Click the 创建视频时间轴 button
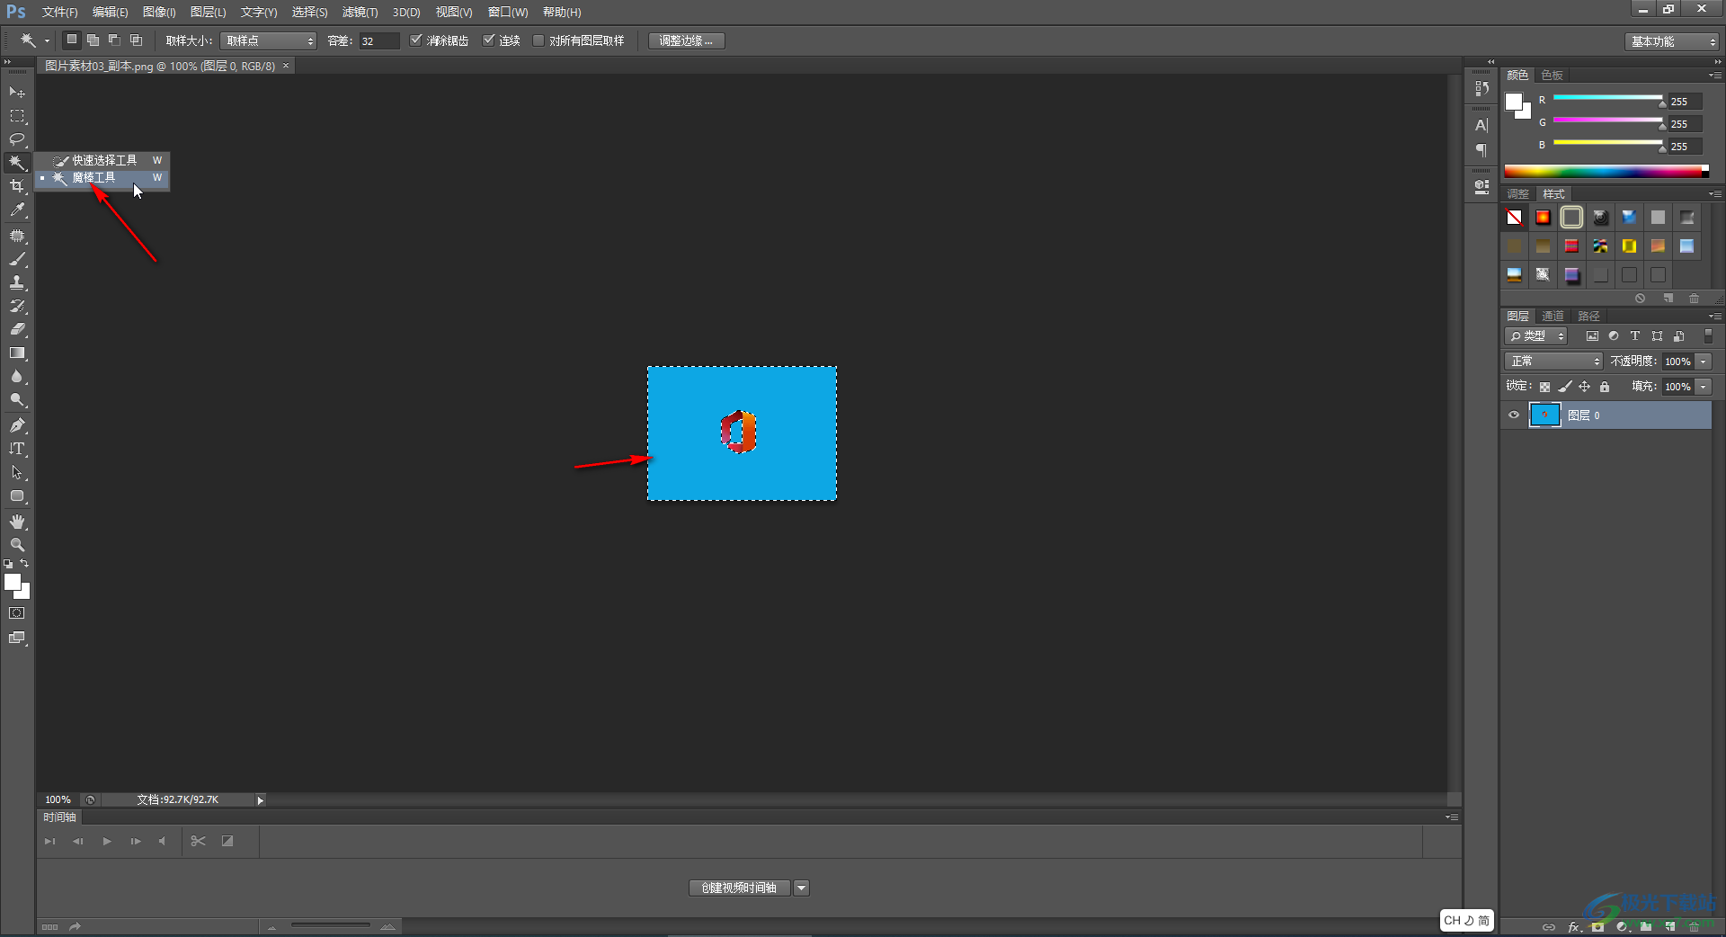This screenshot has height=937, width=1726. click(x=739, y=888)
